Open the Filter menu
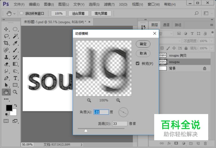The image size is (216, 148). pos(109,4)
